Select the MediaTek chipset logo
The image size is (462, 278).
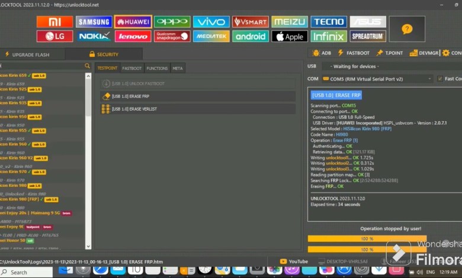(211, 36)
